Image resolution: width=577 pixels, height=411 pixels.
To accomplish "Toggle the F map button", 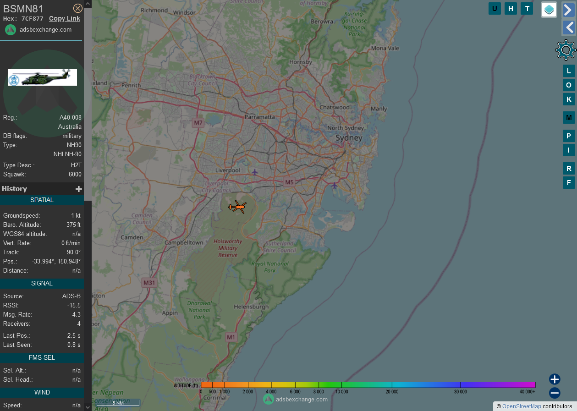I will [x=569, y=183].
